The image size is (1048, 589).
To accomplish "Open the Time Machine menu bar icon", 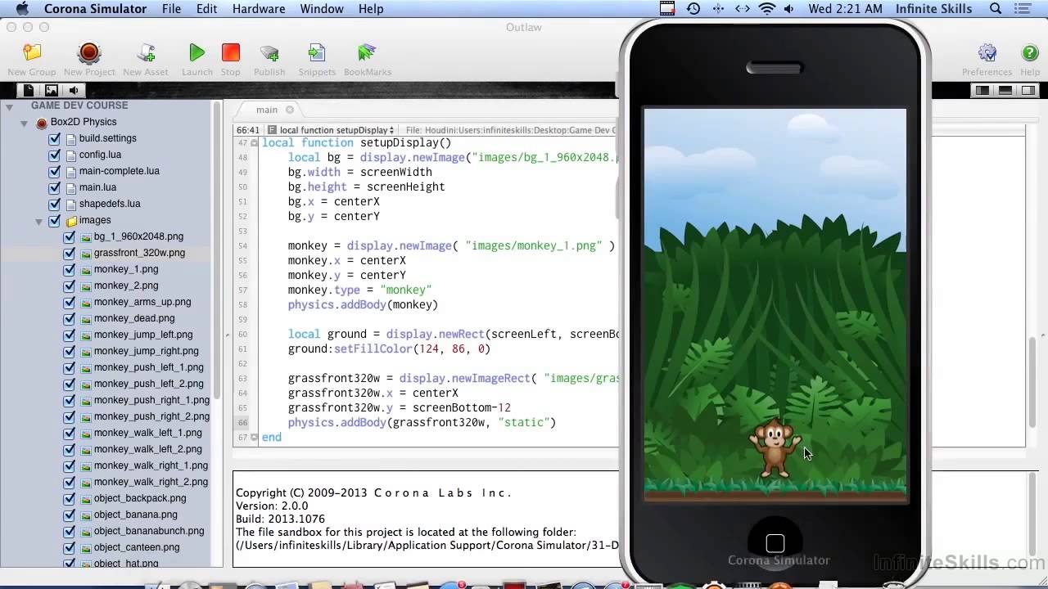I will click(x=693, y=9).
